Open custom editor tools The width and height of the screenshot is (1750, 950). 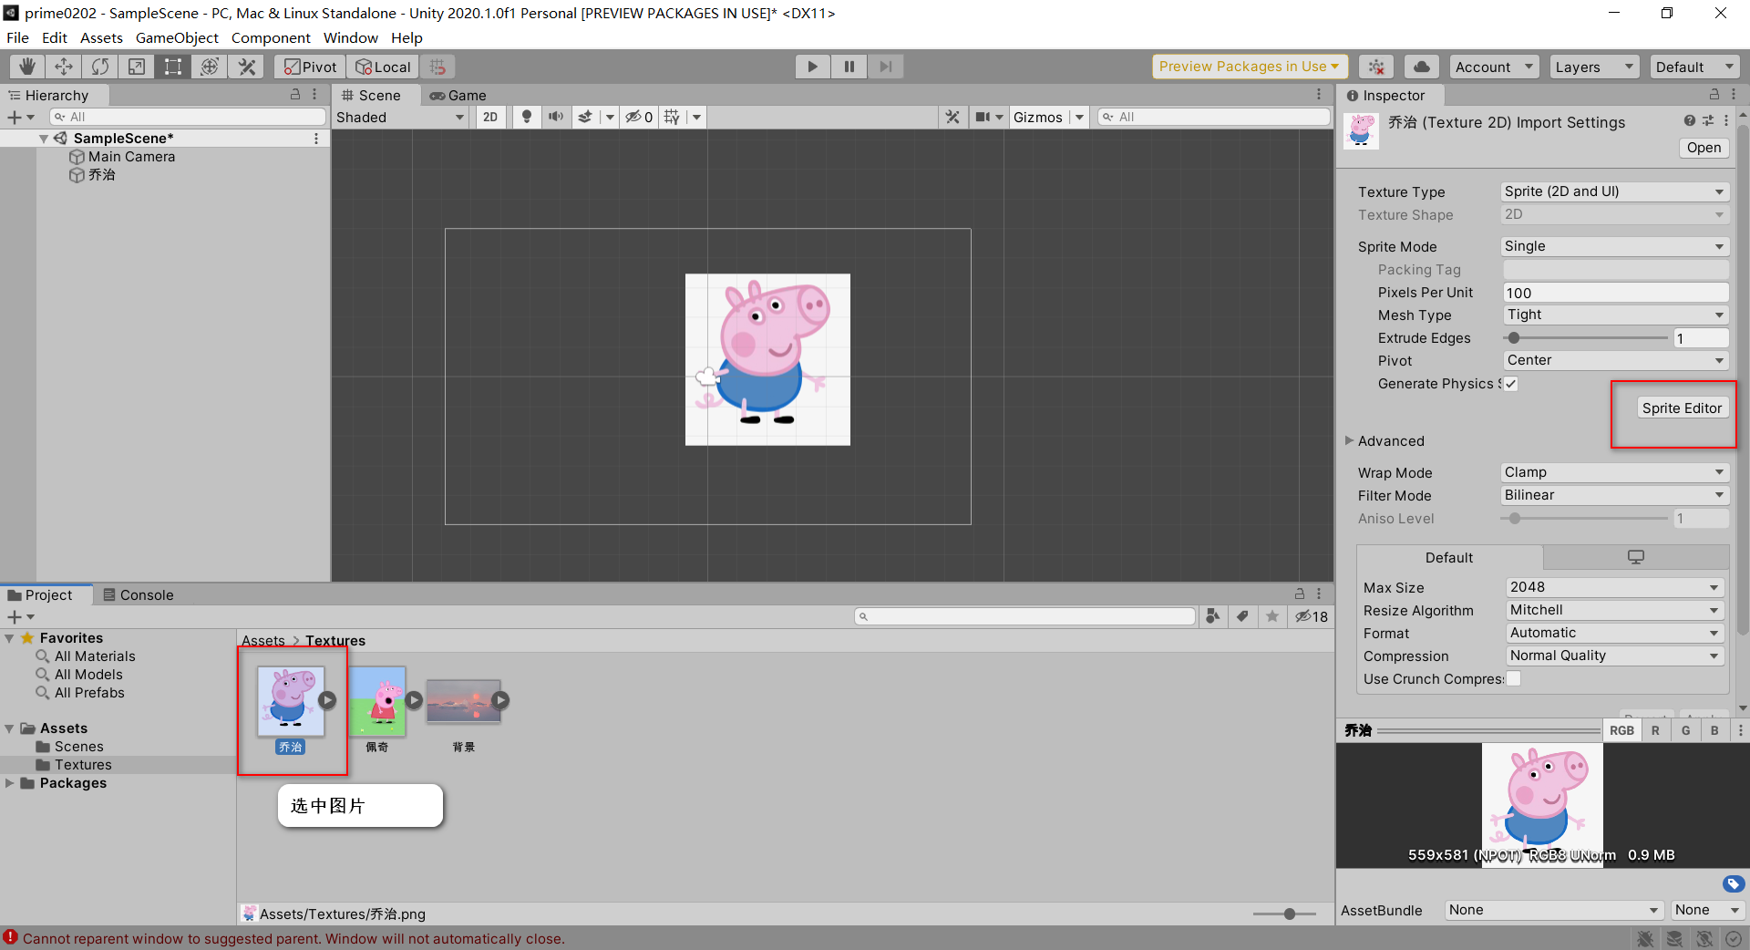pyautogui.click(x=246, y=67)
